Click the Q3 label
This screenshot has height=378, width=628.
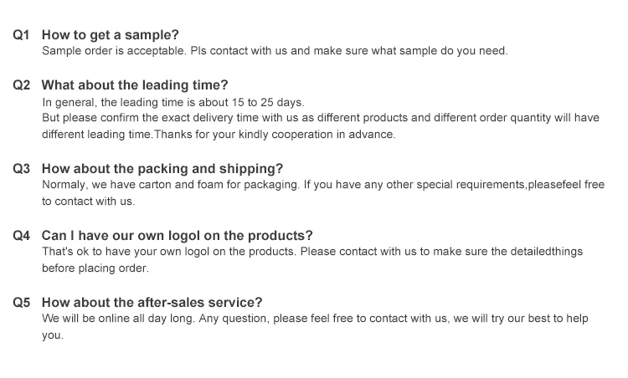pyautogui.click(x=21, y=169)
